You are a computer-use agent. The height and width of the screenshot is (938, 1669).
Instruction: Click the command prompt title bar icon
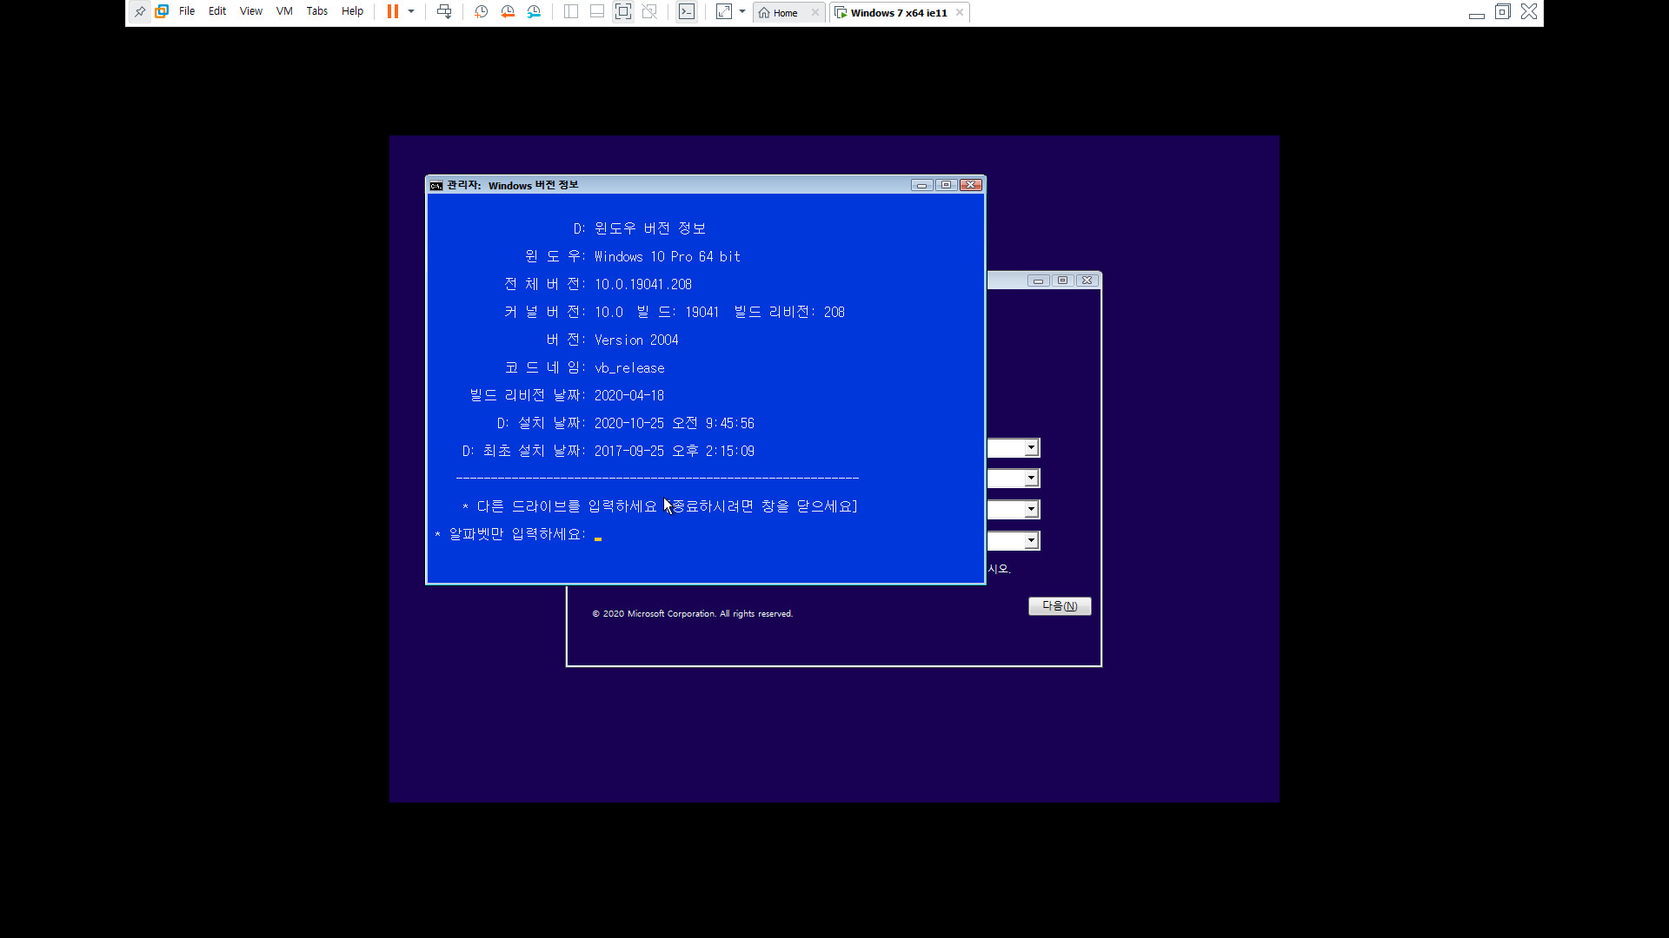click(436, 186)
